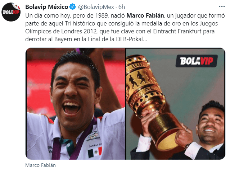Open the right photo with DFB-Pokal trophy
This screenshot has height=169, width=230.
pos(176,104)
